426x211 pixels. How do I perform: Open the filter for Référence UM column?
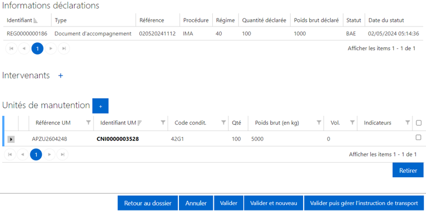click(88, 123)
